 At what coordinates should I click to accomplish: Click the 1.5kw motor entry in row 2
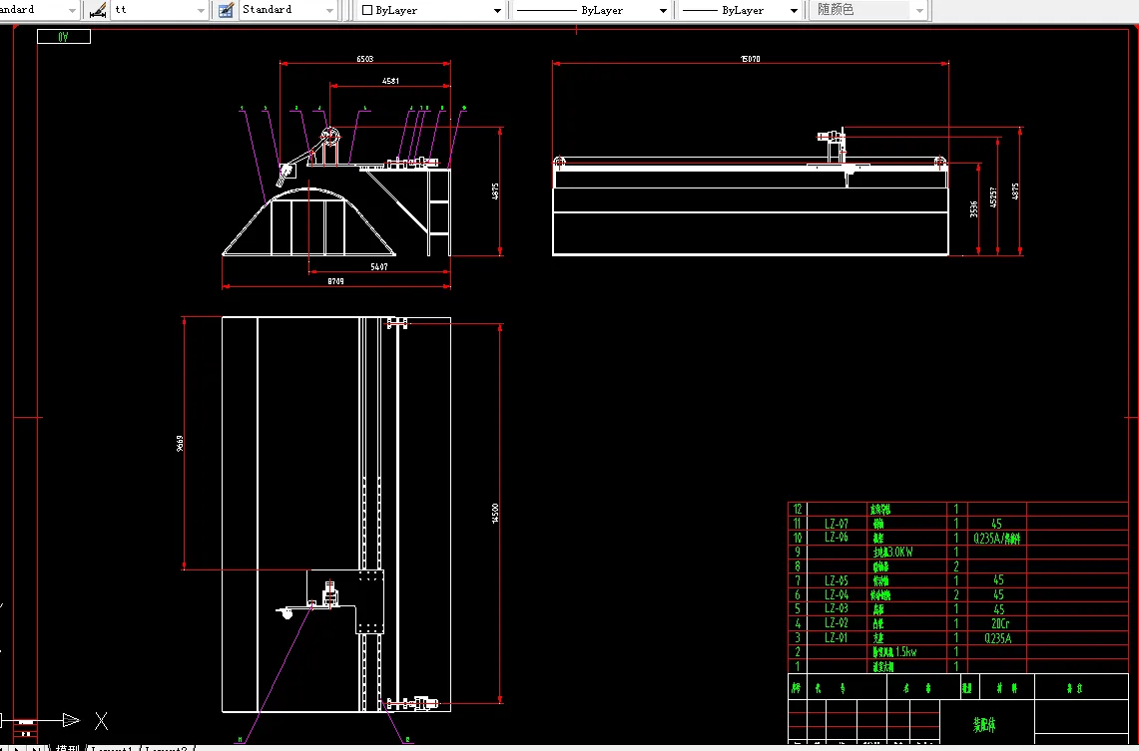click(894, 652)
